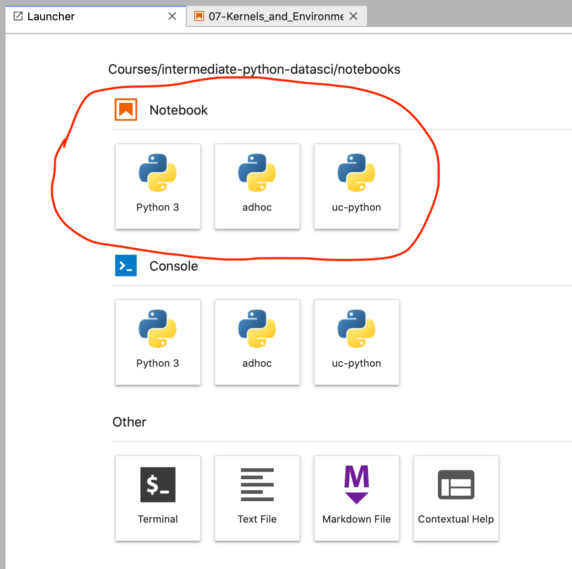Launch a Python 3 notebook
The image size is (572, 569).
click(x=158, y=186)
